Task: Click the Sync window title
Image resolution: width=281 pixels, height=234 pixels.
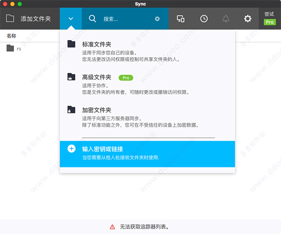Action: (140, 4)
